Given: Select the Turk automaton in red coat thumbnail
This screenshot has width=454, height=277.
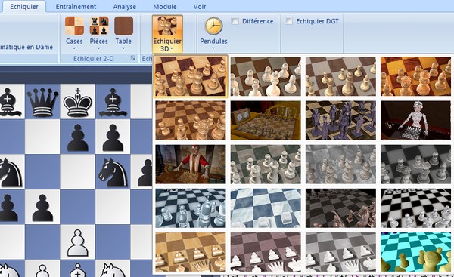Looking at the screenshot, I should (191, 164).
